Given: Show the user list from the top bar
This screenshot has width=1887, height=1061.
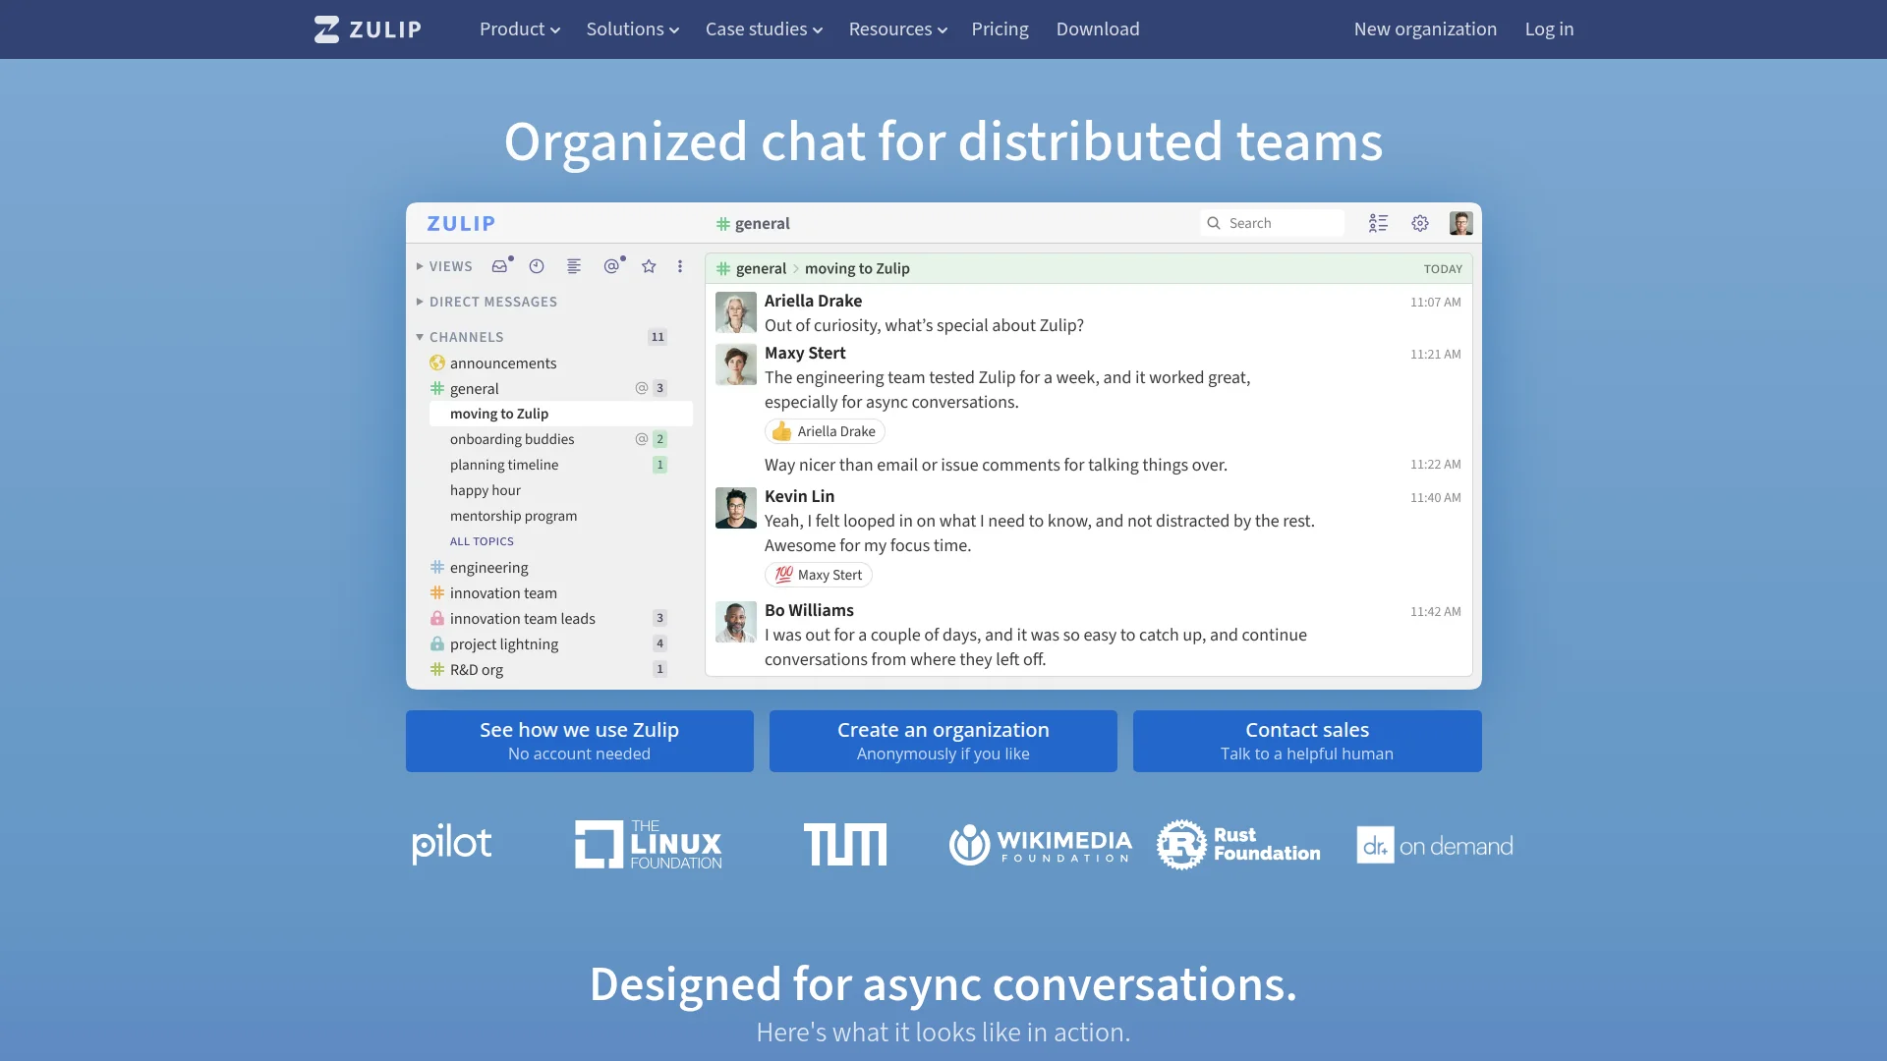Looking at the screenshot, I should coord(1378,223).
